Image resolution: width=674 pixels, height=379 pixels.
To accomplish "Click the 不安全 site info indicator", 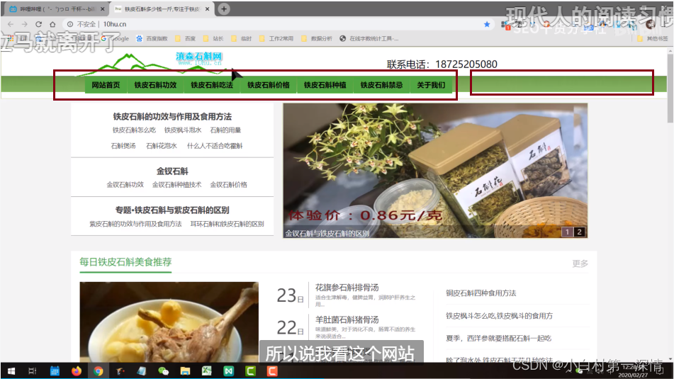I will tap(82, 24).
